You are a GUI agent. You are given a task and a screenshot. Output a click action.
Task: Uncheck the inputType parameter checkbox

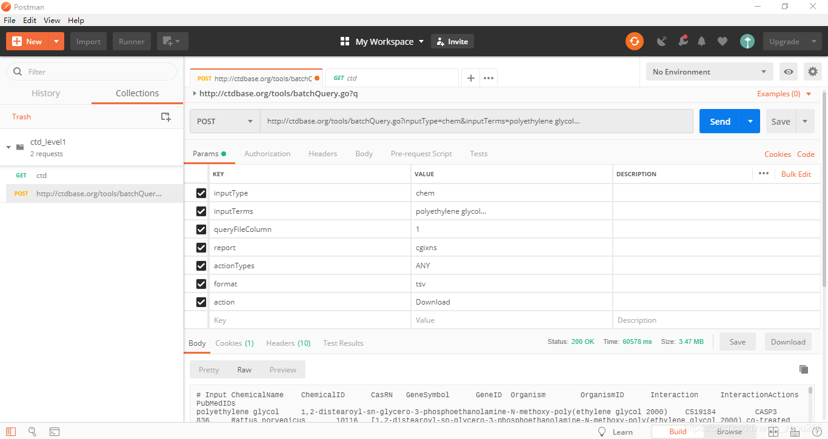point(201,193)
